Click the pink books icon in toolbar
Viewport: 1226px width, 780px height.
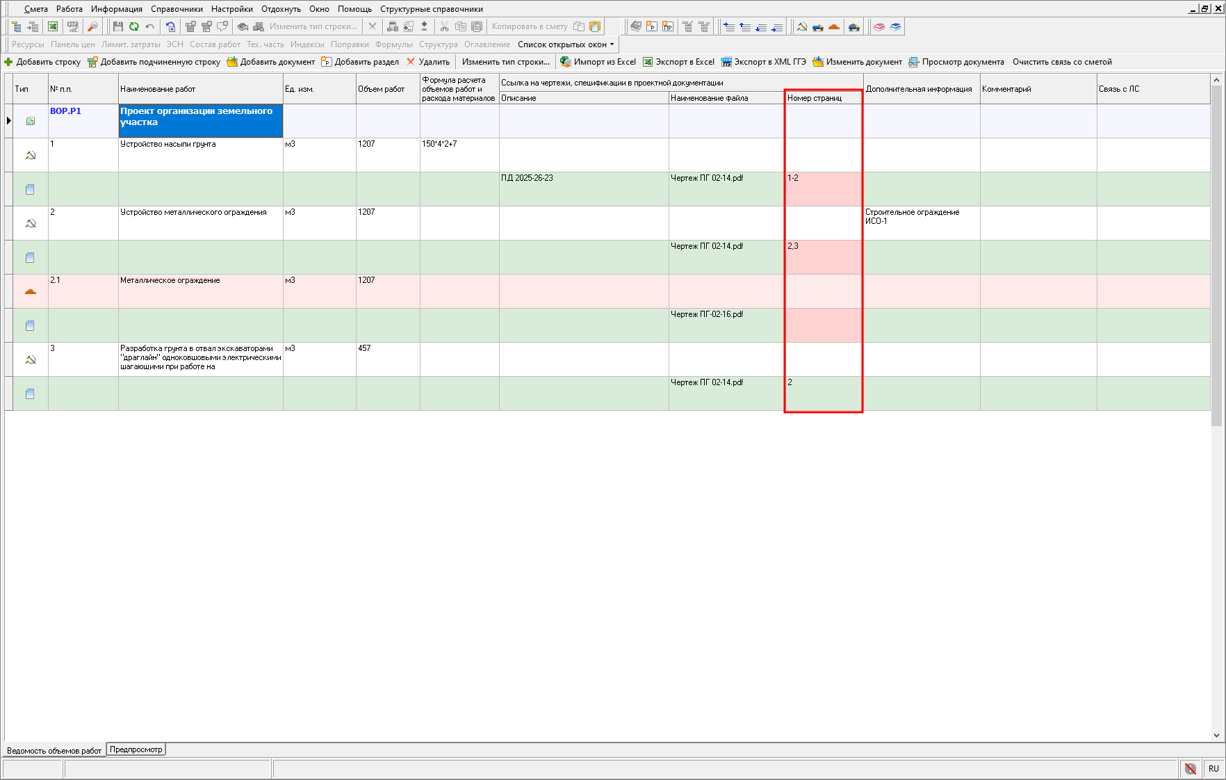click(x=879, y=26)
